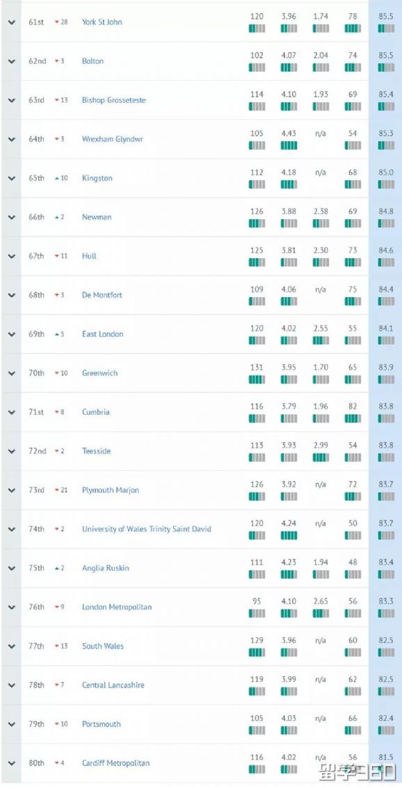The width and height of the screenshot is (402, 787).
Task: Open the London Metropolitan link
Action: 115,606
